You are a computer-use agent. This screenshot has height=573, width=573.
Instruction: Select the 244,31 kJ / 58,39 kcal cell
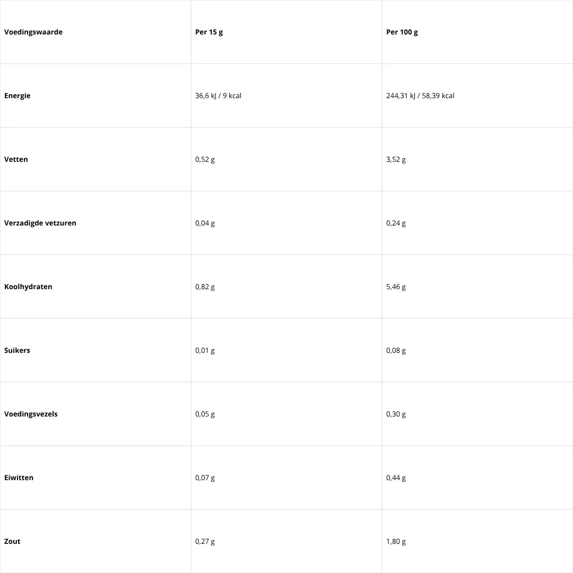tap(420, 96)
